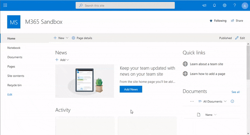Click the Quick links heading

194,53
